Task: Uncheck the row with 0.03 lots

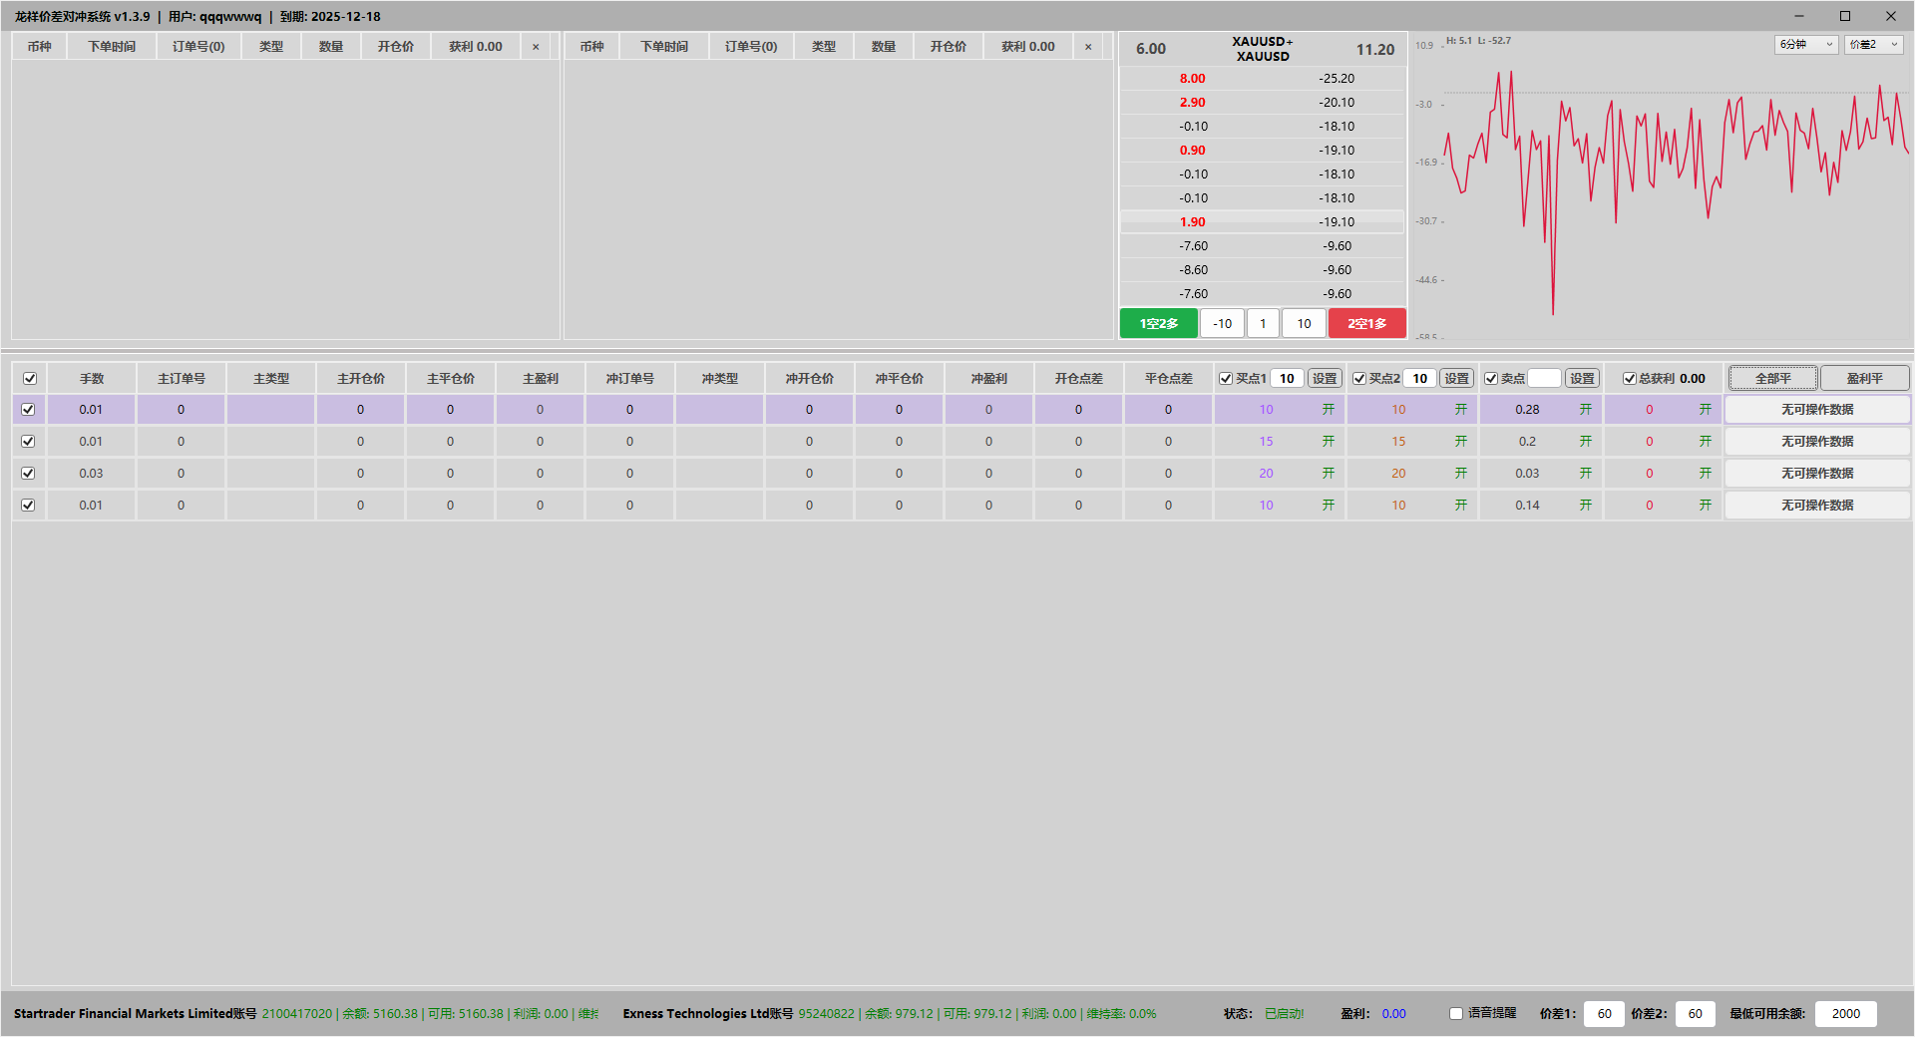Action: 29,474
